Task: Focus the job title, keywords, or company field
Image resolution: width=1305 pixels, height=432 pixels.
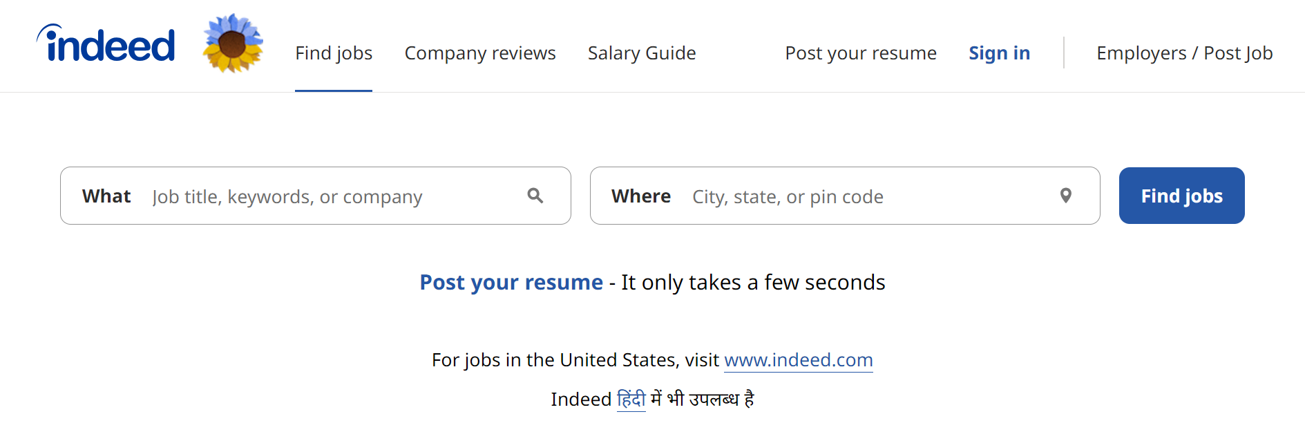Action: [332, 197]
